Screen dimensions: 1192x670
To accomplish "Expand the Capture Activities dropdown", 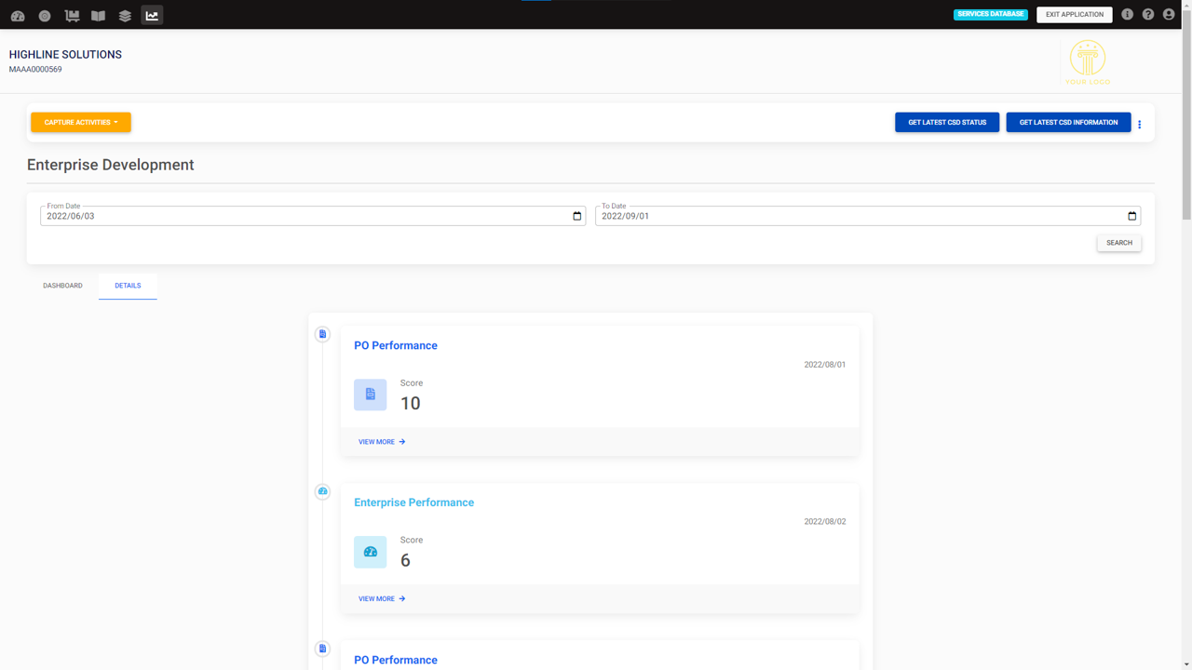I will (x=81, y=122).
